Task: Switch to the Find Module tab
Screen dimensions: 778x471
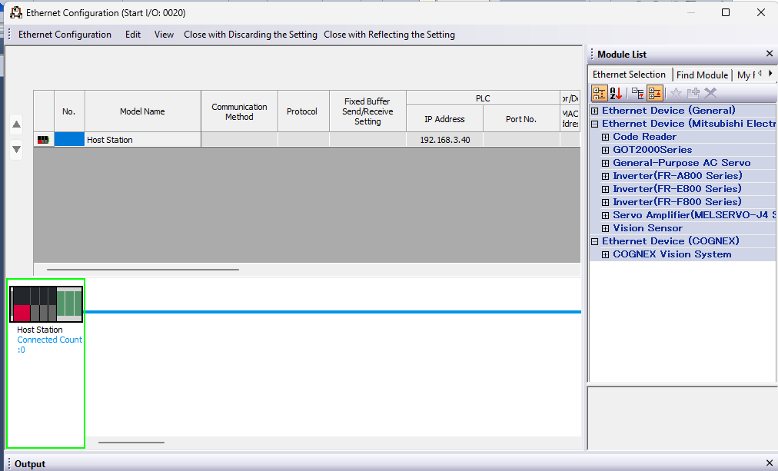Action: 702,75
